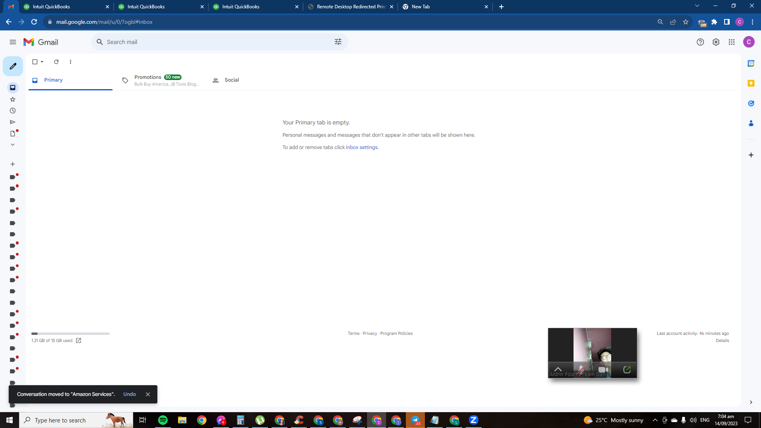The height and width of the screenshot is (428, 761).
Task: Open Gmail Settings gear
Action: (x=716, y=42)
